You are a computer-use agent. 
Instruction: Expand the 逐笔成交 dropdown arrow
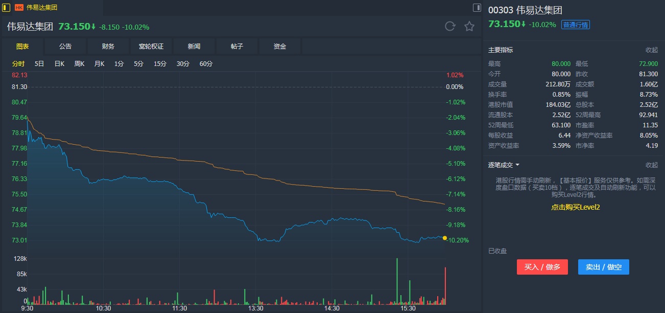[517, 165]
